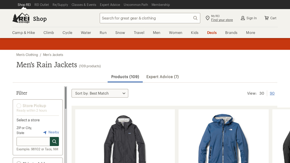Click the View 30 option
Viewport: 290px width, 163px height.
point(261,93)
